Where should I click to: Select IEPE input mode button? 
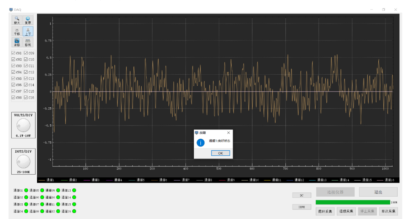tap(302, 207)
